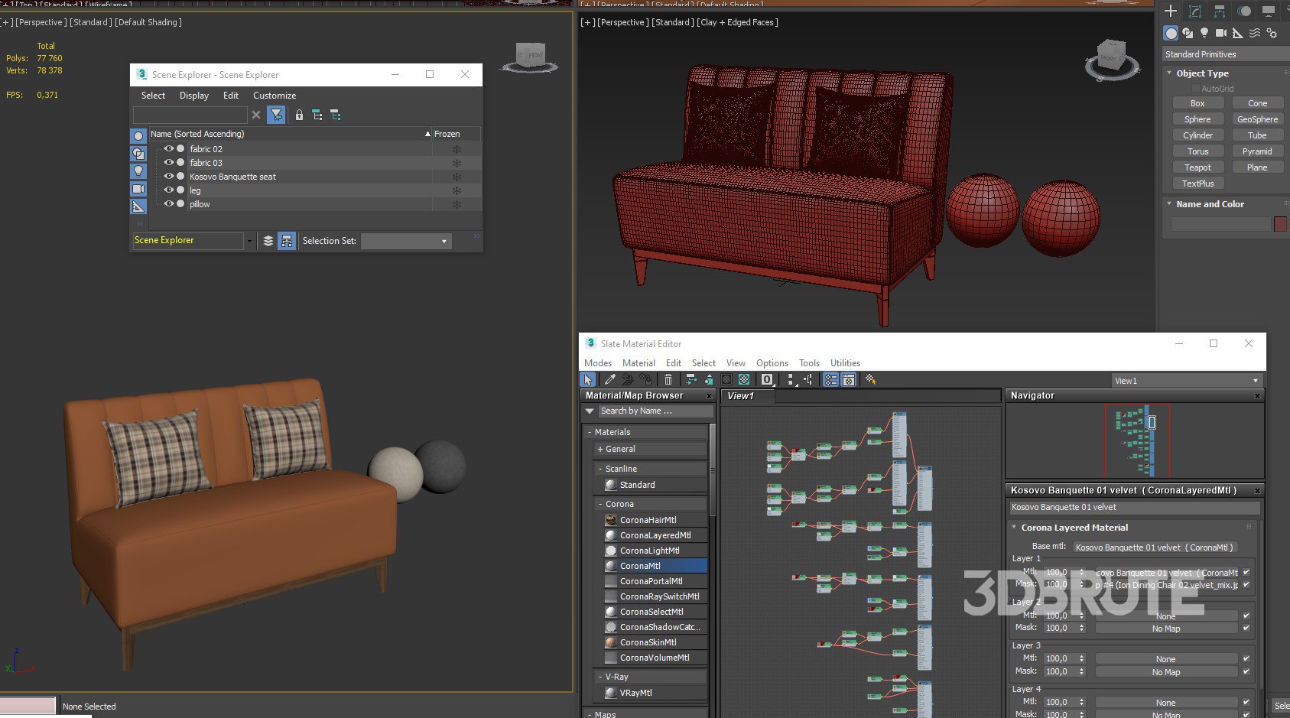
Task: Click the Sort by Layer stack icon
Action: coord(268,241)
